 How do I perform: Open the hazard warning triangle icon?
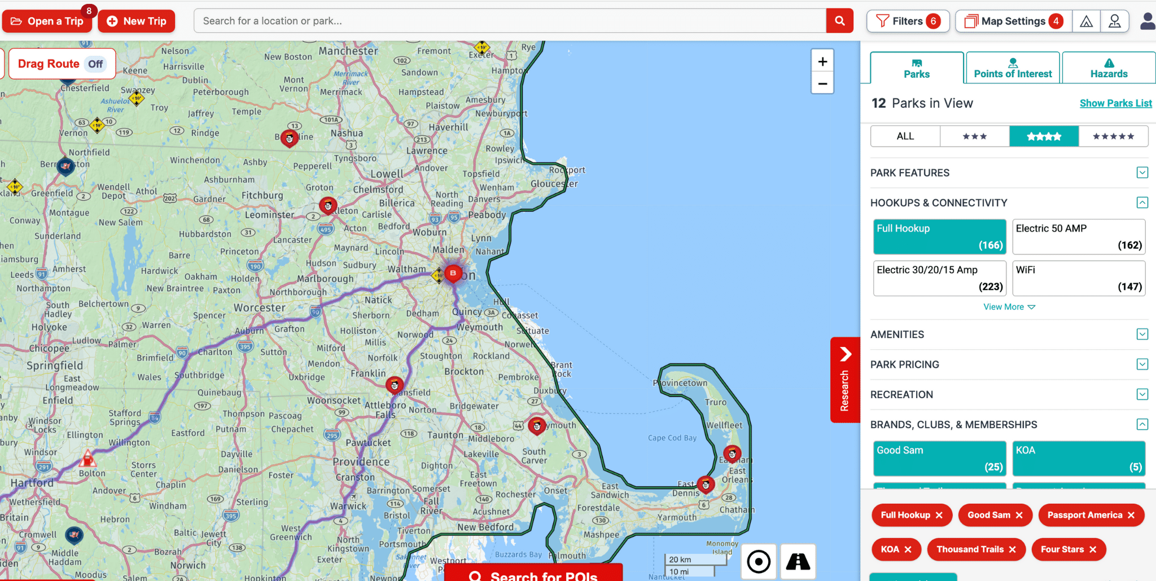[x=1086, y=21]
